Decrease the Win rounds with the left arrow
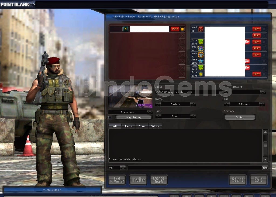Viewport: 276px width, 197px height. (227, 104)
